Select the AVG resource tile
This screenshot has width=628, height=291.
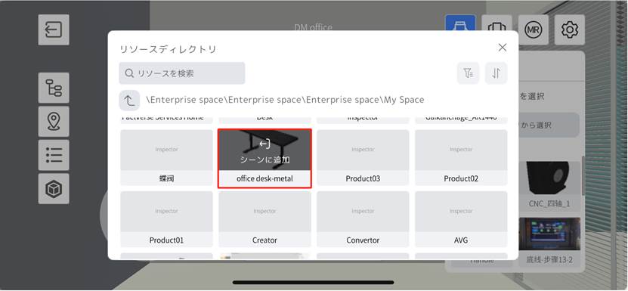click(x=461, y=219)
